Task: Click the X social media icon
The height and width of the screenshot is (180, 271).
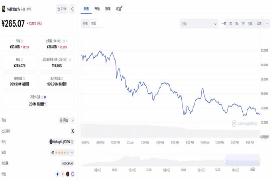Action: click(73, 131)
